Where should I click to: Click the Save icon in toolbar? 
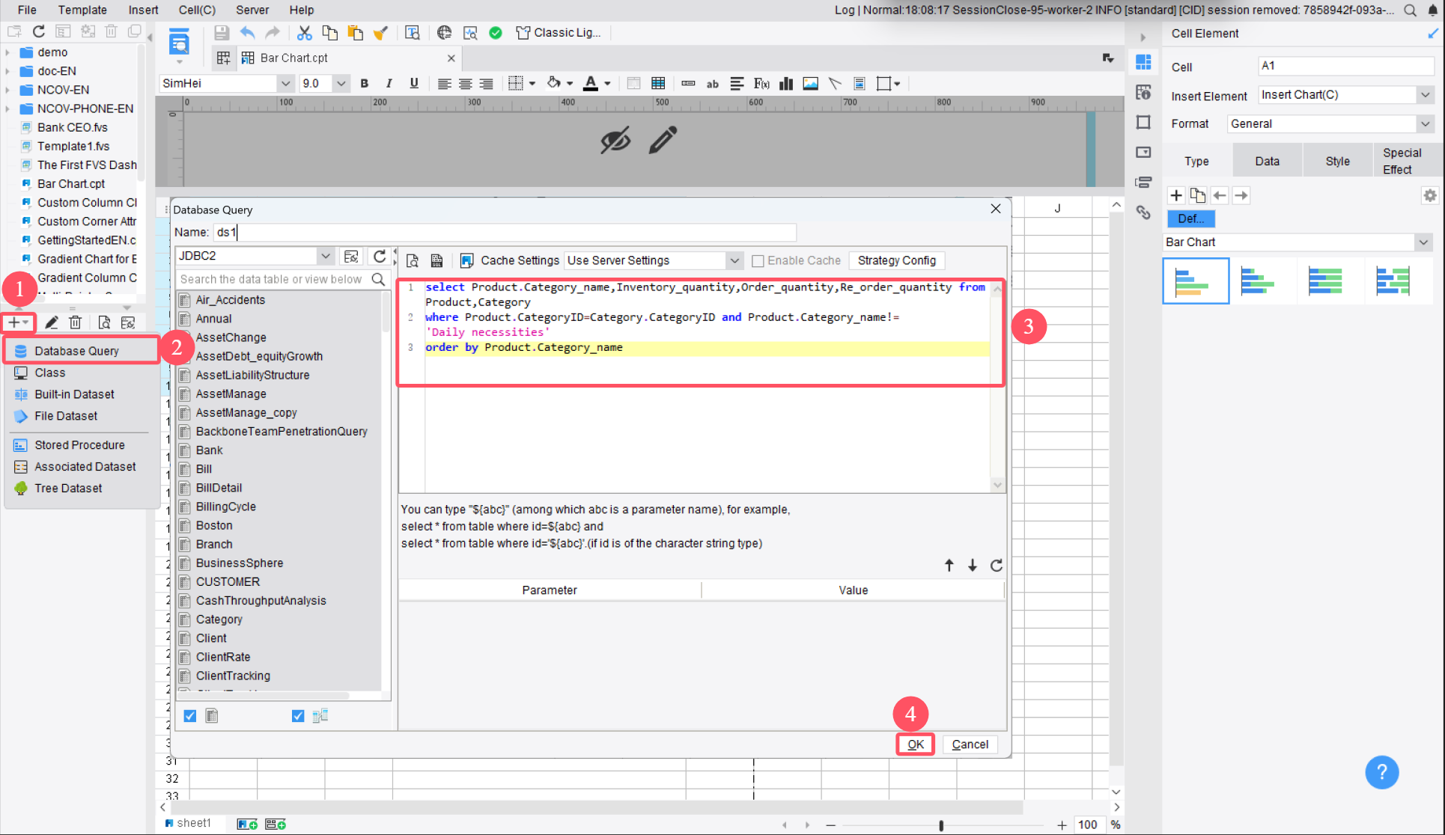tap(221, 33)
